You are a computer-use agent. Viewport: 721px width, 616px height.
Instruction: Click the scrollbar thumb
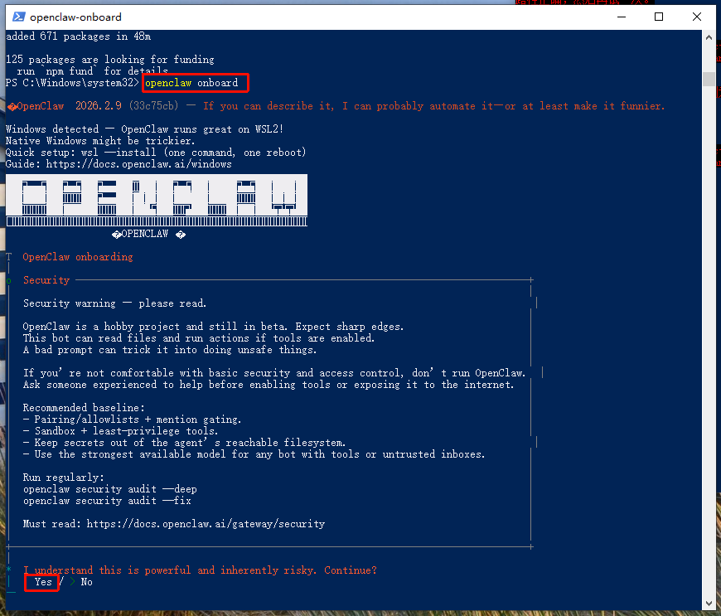tap(709, 79)
